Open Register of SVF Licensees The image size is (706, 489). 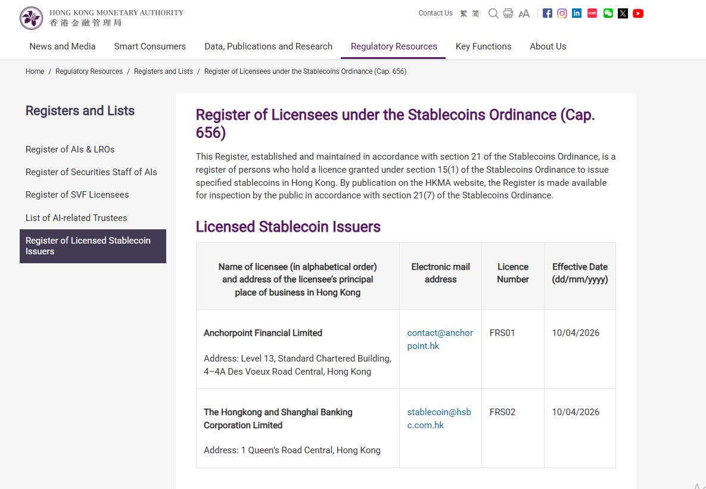click(x=77, y=195)
